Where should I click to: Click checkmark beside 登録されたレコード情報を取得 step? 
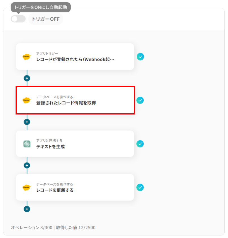140,100
